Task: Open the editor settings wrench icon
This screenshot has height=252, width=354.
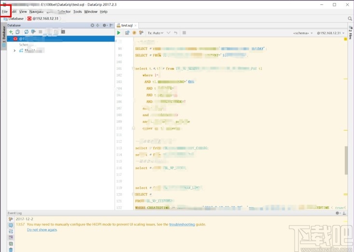Action: point(141,33)
